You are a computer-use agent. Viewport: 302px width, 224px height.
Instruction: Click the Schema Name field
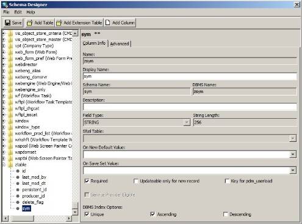point(137,92)
